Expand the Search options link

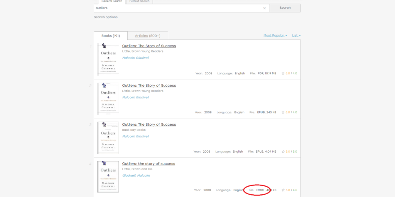click(106, 17)
